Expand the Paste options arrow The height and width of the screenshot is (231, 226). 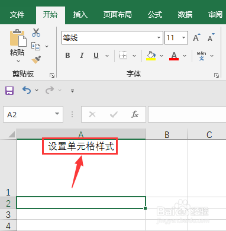(x=18, y=61)
